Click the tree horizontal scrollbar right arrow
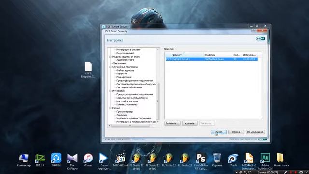Image resolution: width=309 pixels, height=174 pixels. (154, 126)
